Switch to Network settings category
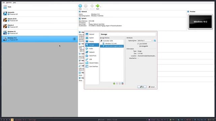Image resolution: width=216 pixels, height=121 pixels. tap(92, 52)
